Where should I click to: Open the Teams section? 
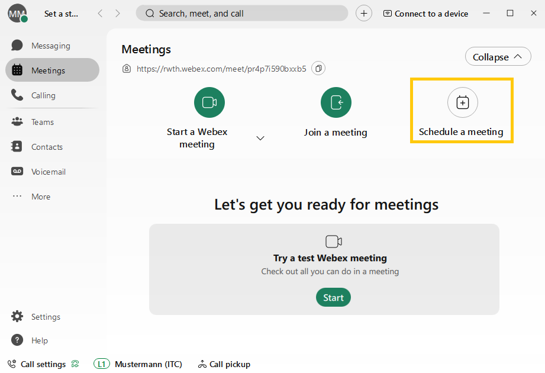(42, 122)
